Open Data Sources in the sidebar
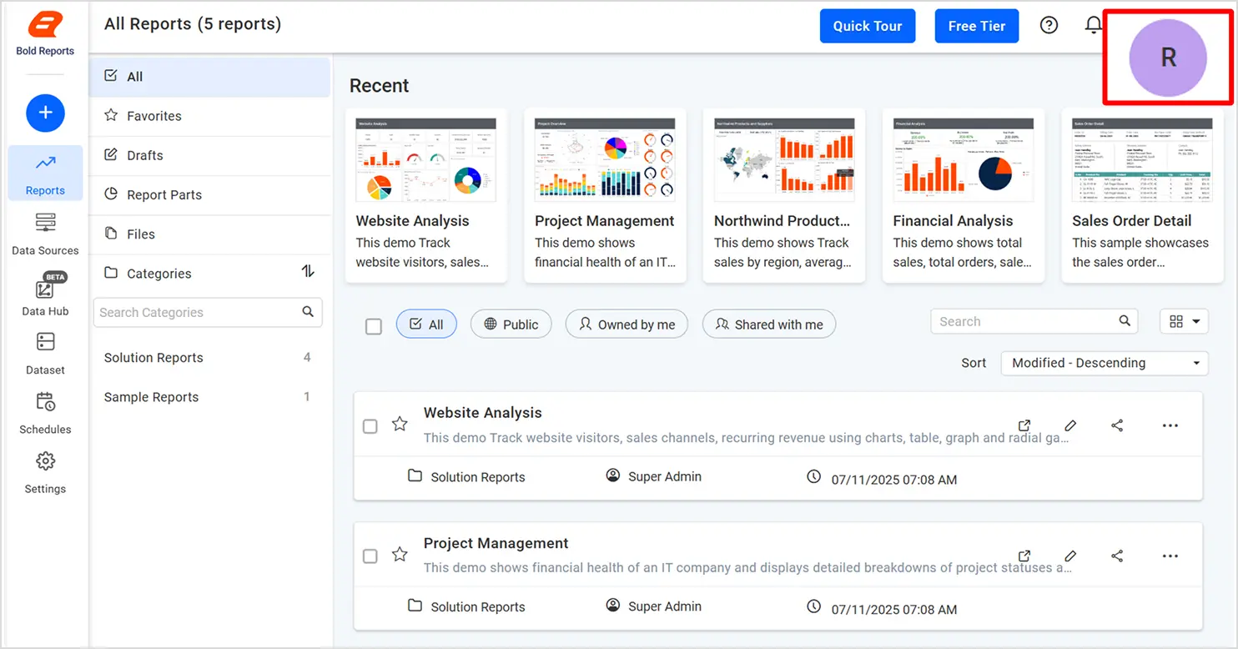The width and height of the screenshot is (1238, 649). tap(45, 233)
